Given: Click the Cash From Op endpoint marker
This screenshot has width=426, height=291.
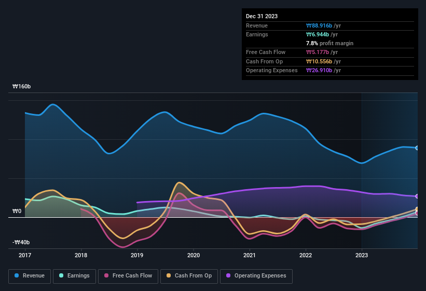Looking at the screenshot, I should (417, 209).
